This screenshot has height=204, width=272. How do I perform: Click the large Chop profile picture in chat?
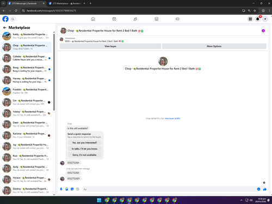click(x=163, y=61)
